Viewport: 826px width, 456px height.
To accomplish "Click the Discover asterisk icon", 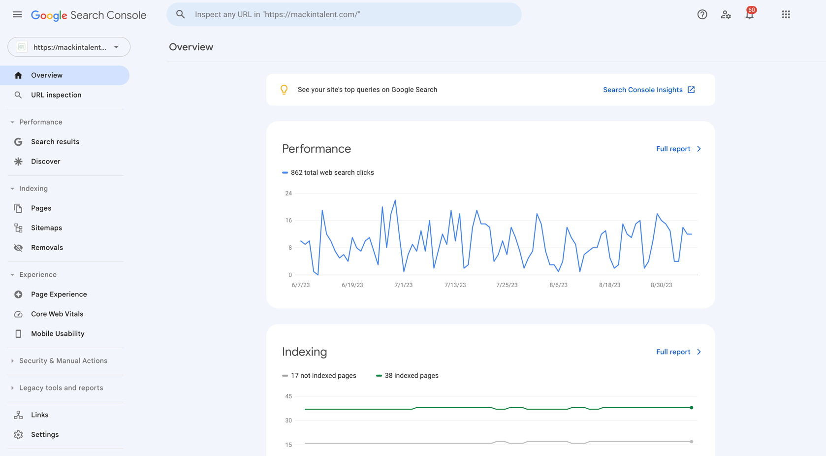I will (18, 162).
